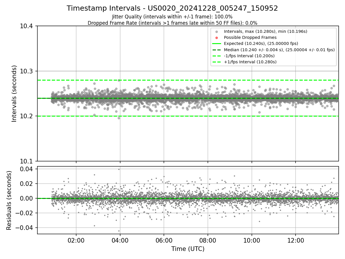Click the 04:00 time tick label
Viewport: 345px width, 259px height.
coord(120,240)
